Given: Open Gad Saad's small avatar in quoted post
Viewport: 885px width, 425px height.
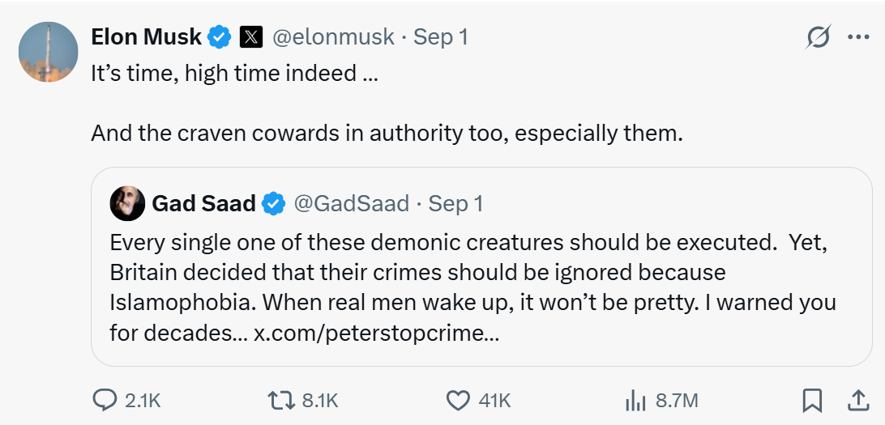Looking at the screenshot, I should point(127,203).
